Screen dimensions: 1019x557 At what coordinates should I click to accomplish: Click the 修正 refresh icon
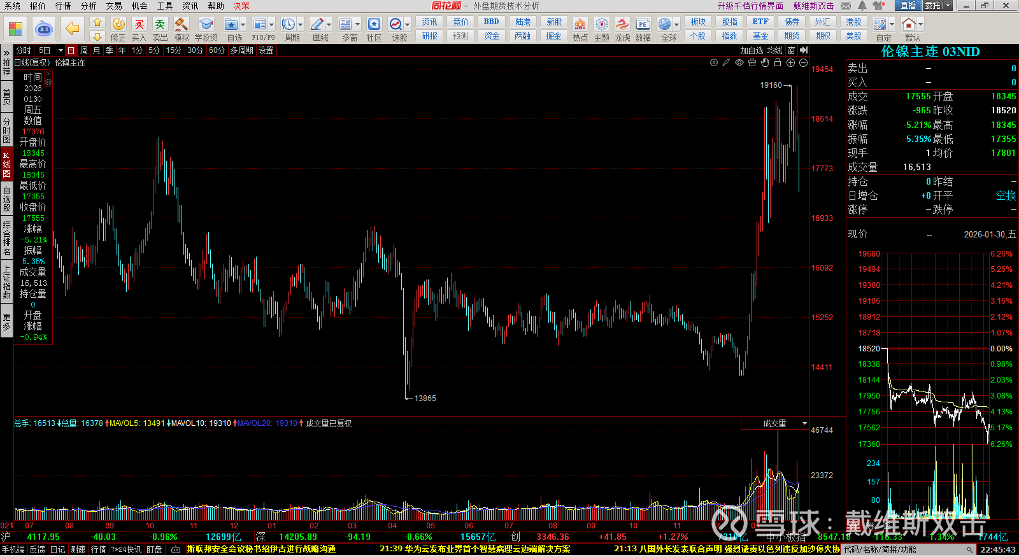tap(118, 24)
